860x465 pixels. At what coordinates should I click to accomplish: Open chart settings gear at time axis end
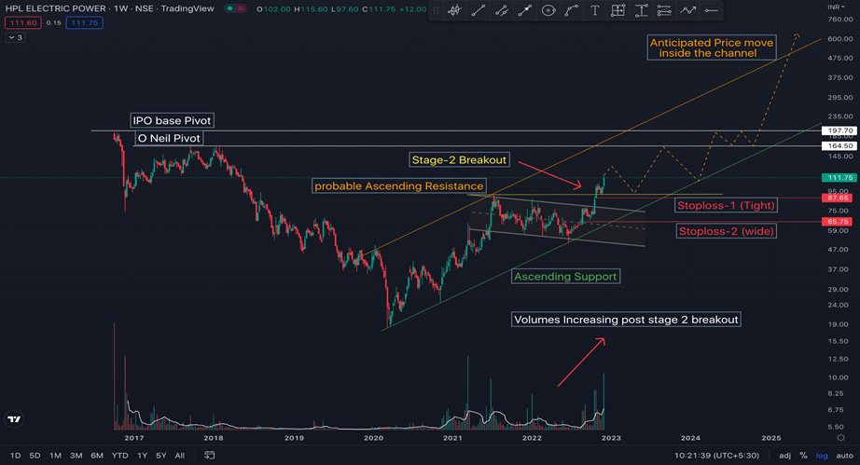(x=840, y=438)
